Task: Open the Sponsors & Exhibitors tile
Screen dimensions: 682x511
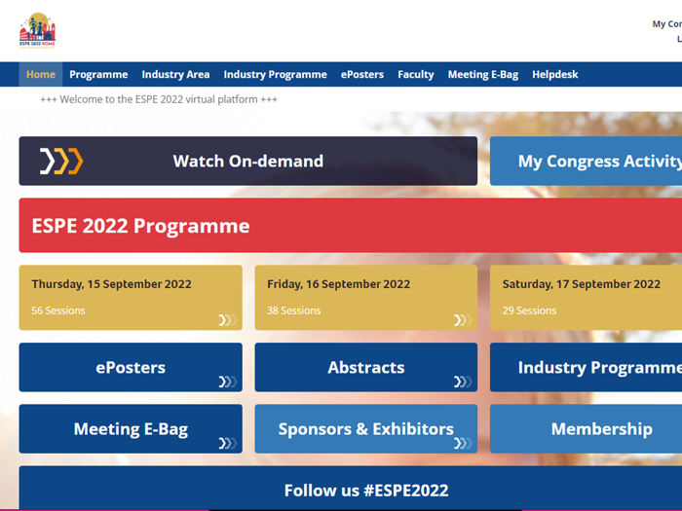Action: (x=366, y=429)
